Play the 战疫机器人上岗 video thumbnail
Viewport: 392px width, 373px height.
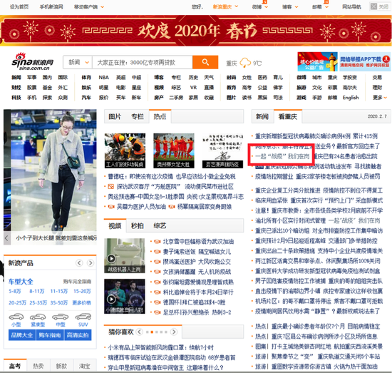125,255
